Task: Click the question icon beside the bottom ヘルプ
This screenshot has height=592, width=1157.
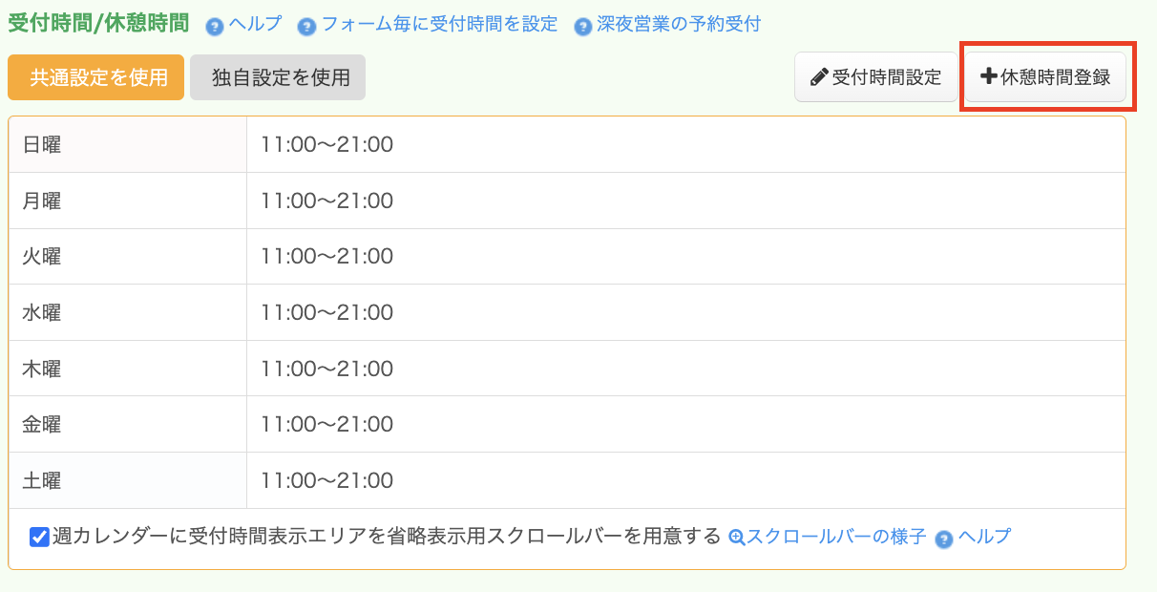Action: point(944,539)
